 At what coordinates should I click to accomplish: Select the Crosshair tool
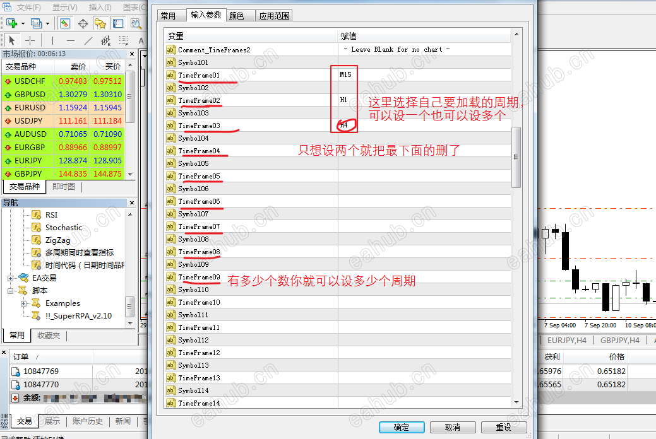click(x=30, y=40)
